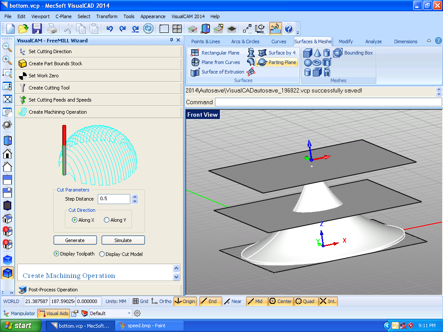Expand Create Part Bounds Stock step
Viewport: 443px width, 332px height.
(x=99, y=64)
